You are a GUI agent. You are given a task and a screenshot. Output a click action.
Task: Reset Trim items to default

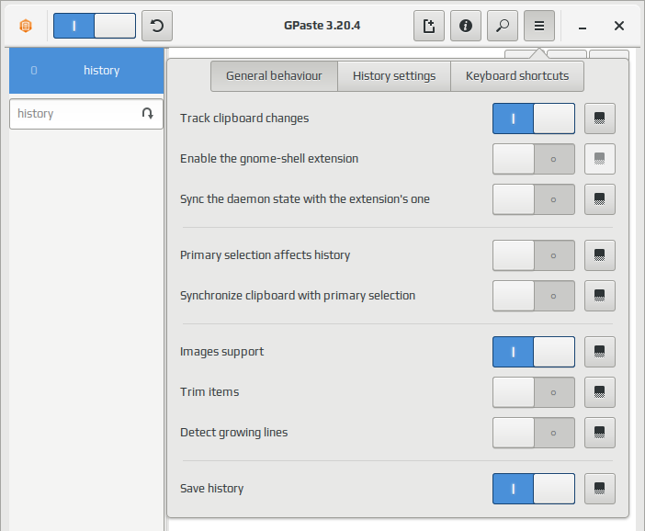pos(600,392)
